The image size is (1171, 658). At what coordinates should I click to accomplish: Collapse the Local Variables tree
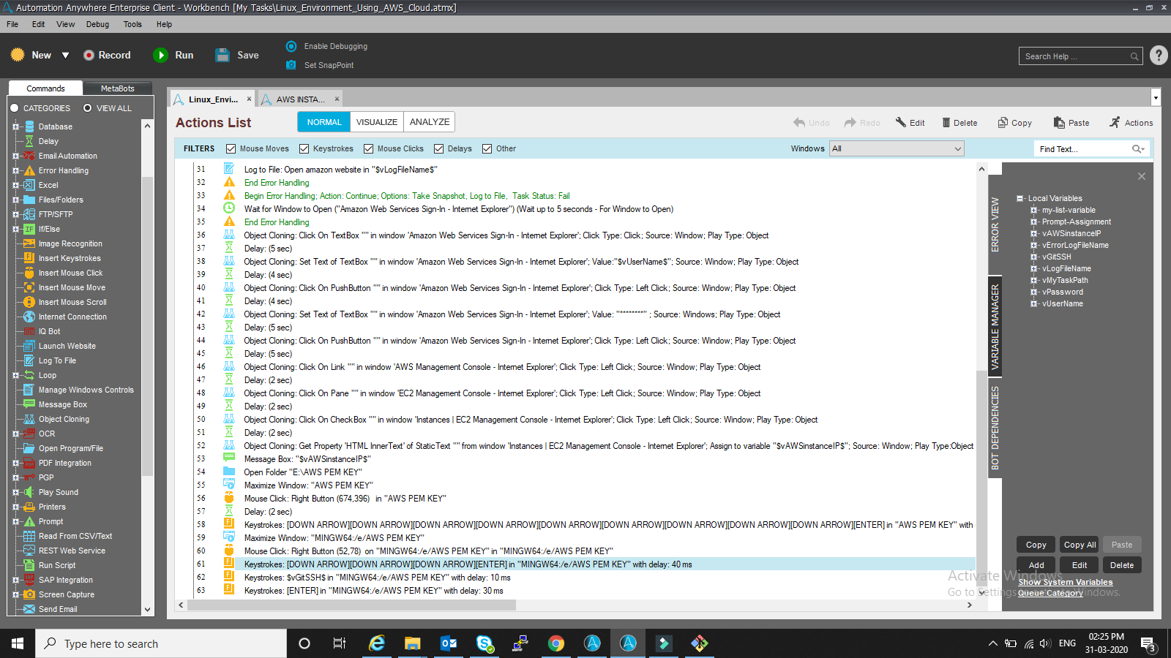pyautogui.click(x=1020, y=198)
